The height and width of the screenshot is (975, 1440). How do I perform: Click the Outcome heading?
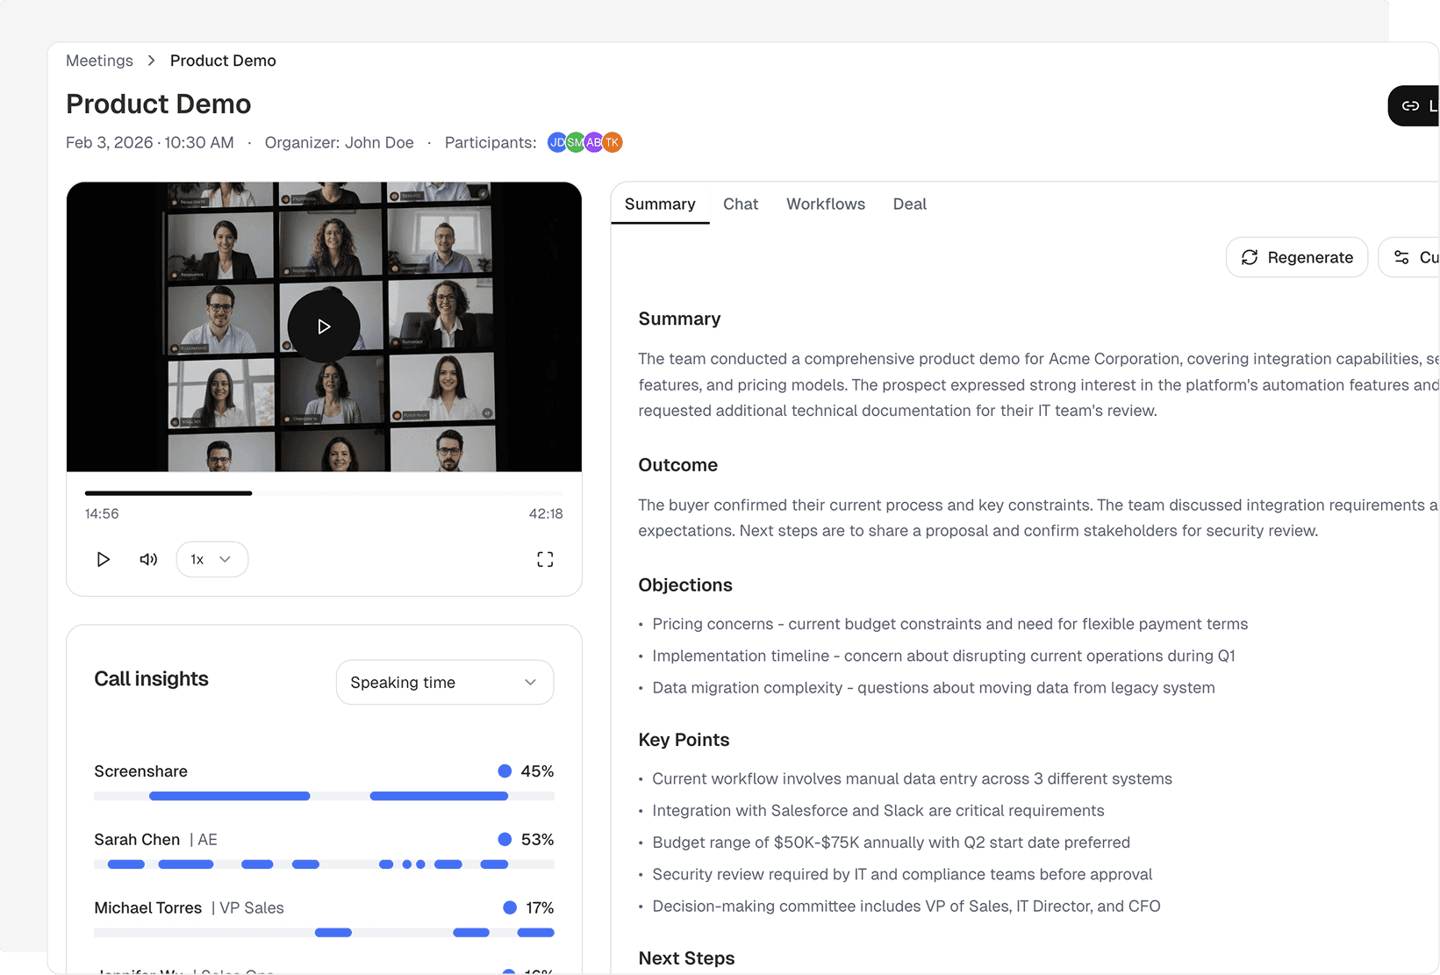677,465
